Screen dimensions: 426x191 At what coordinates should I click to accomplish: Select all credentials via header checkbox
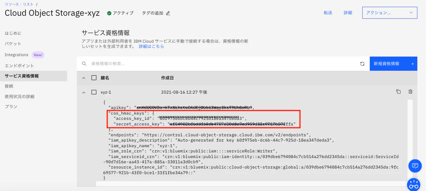tap(94, 78)
